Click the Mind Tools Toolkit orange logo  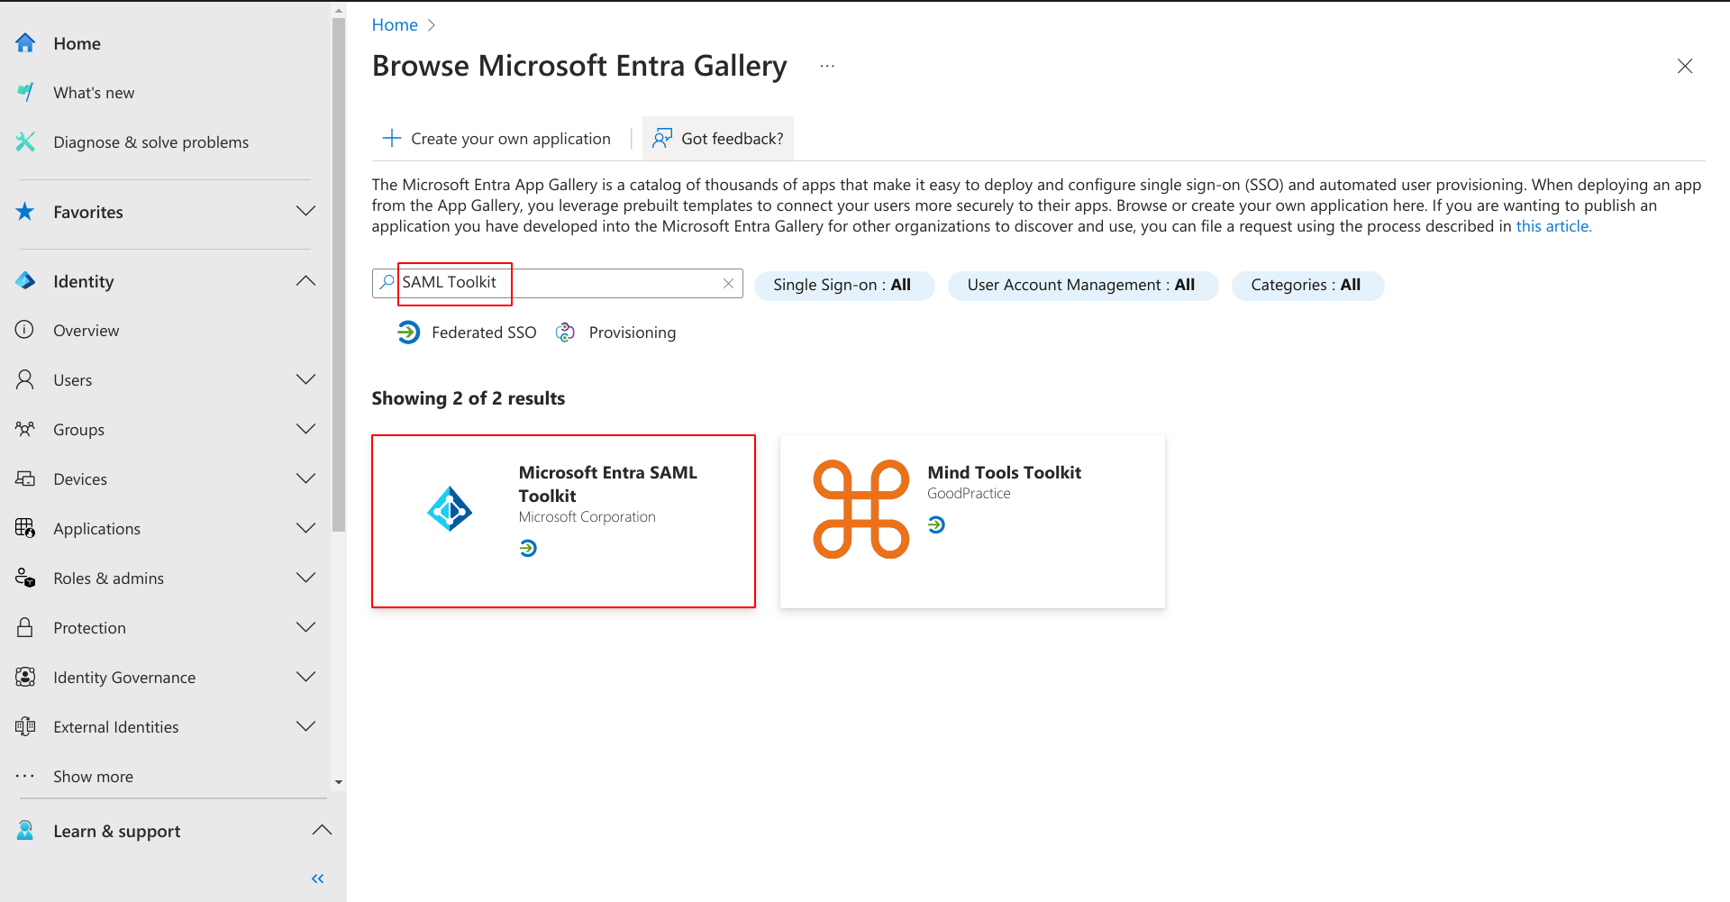pos(861,509)
